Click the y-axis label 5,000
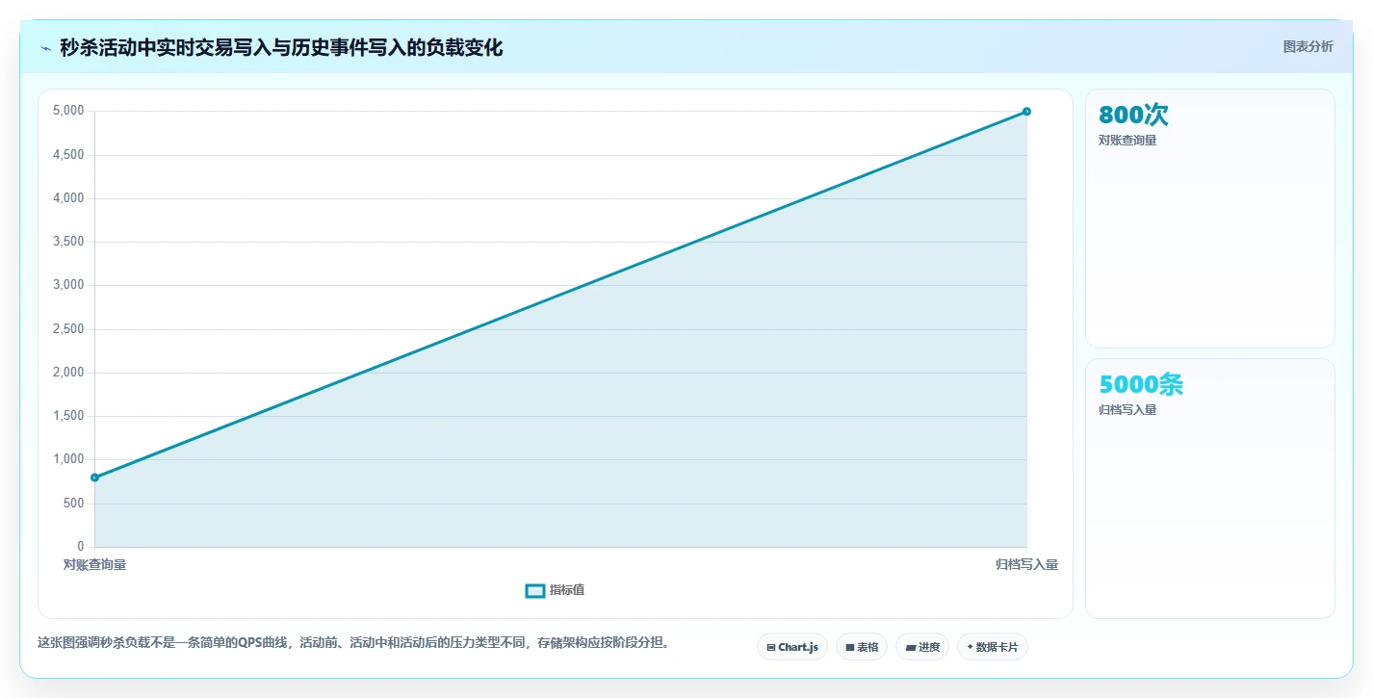The width and height of the screenshot is (1373, 698). [68, 111]
